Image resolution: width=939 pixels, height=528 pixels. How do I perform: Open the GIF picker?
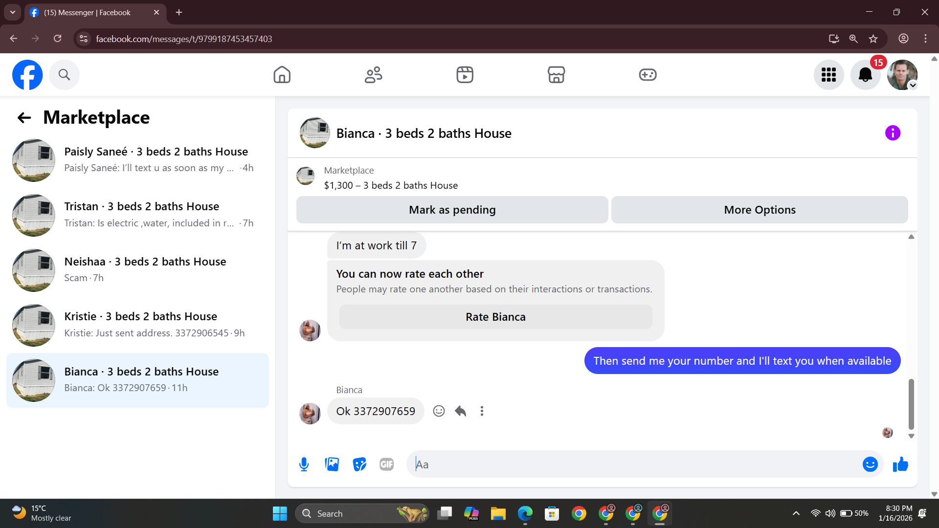point(386,464)
